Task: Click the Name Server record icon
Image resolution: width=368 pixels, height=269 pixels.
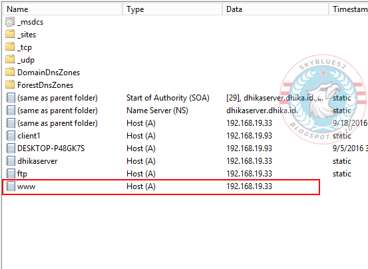Action: click(x=11, y=111)
